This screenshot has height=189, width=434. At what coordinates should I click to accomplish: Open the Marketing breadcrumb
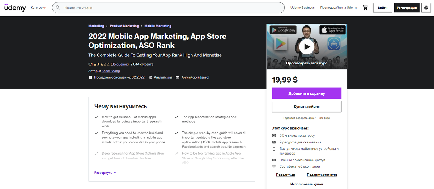96,26
